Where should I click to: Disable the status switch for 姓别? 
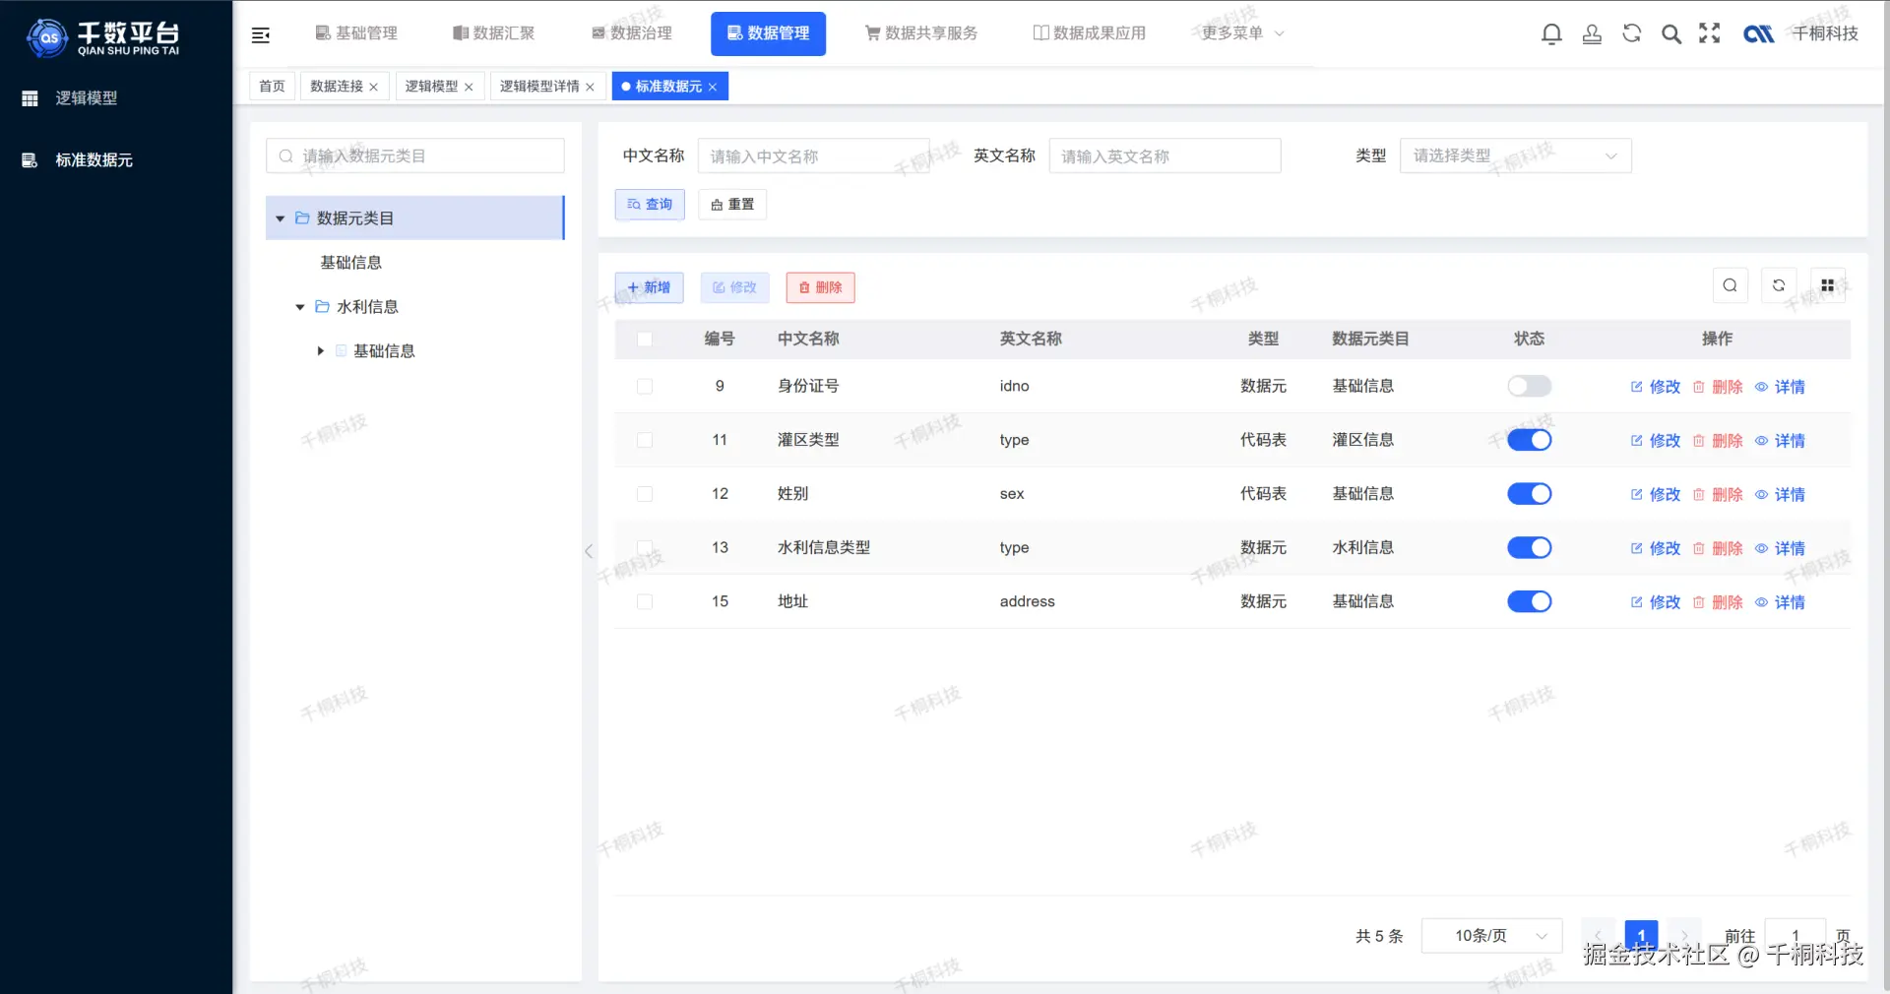(x=1529, y=494)
